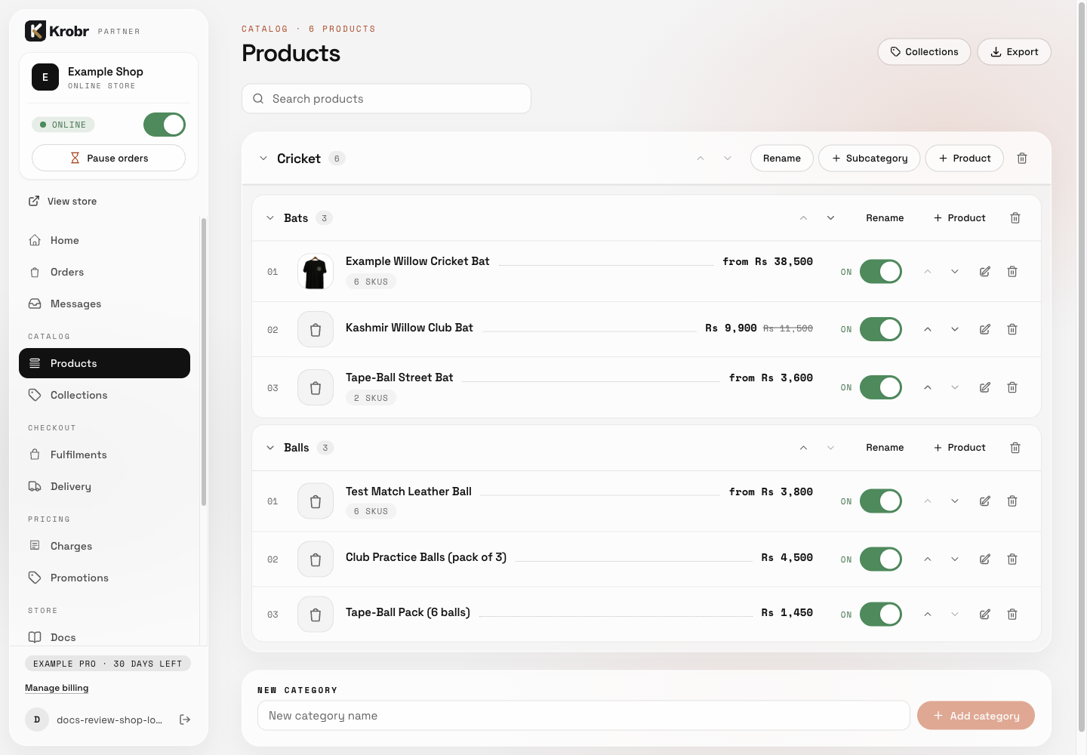Image resolution: width=1087 pixels, height=755 pixels.
Task: Toggle the store Online switch
Action: click(165, 125)
